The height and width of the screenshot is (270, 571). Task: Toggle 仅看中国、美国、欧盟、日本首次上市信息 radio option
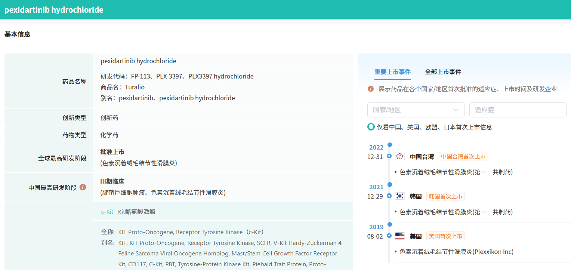(x=371, y=127)
